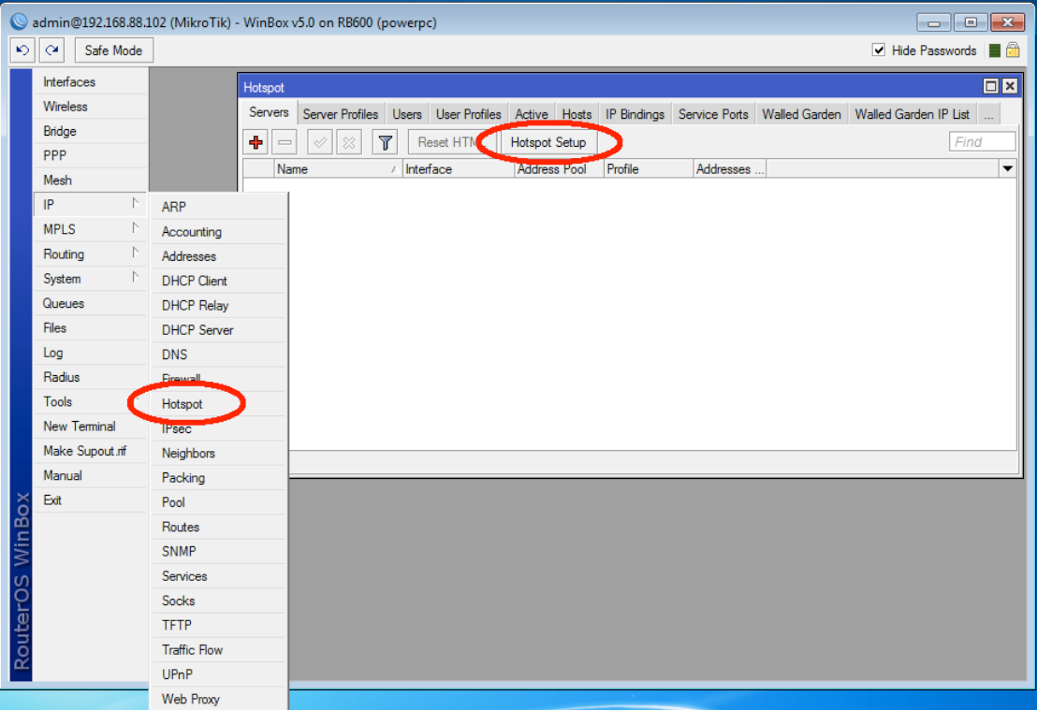
Task: Open Manual menu item
Action: pos(90,475)
